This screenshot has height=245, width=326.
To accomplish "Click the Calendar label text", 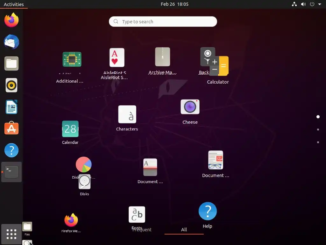I will (70, 142).
